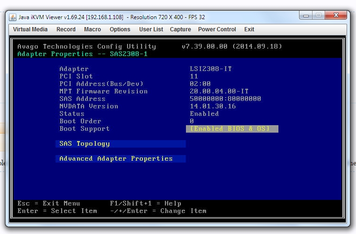Select the SAS Topology entry
This screenshot has width=356, height=234.
click(x=121, y=144)
